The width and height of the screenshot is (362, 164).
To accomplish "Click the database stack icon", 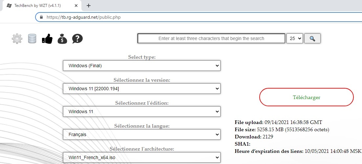I will pyautogui.click(x=32, y=38).
